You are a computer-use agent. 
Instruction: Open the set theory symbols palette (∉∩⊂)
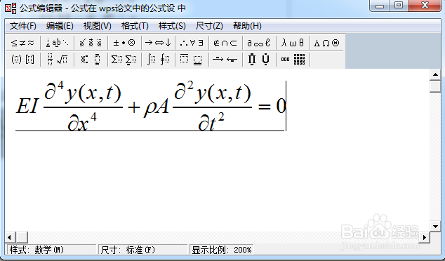[x=225, y=43]
